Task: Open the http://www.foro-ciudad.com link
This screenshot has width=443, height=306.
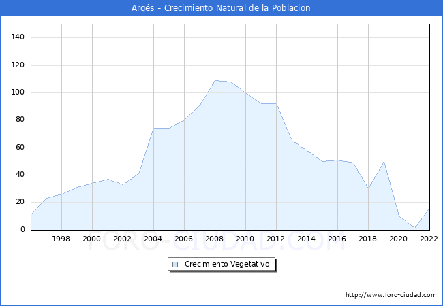Action: point(391,294)
